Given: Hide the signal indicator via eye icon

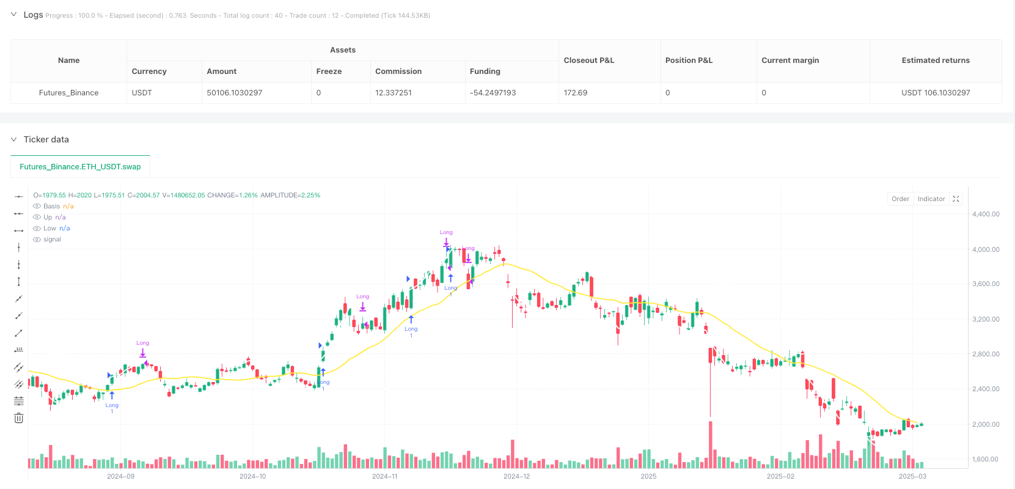Looking at the screenshot, I should (x=37, y=240).
